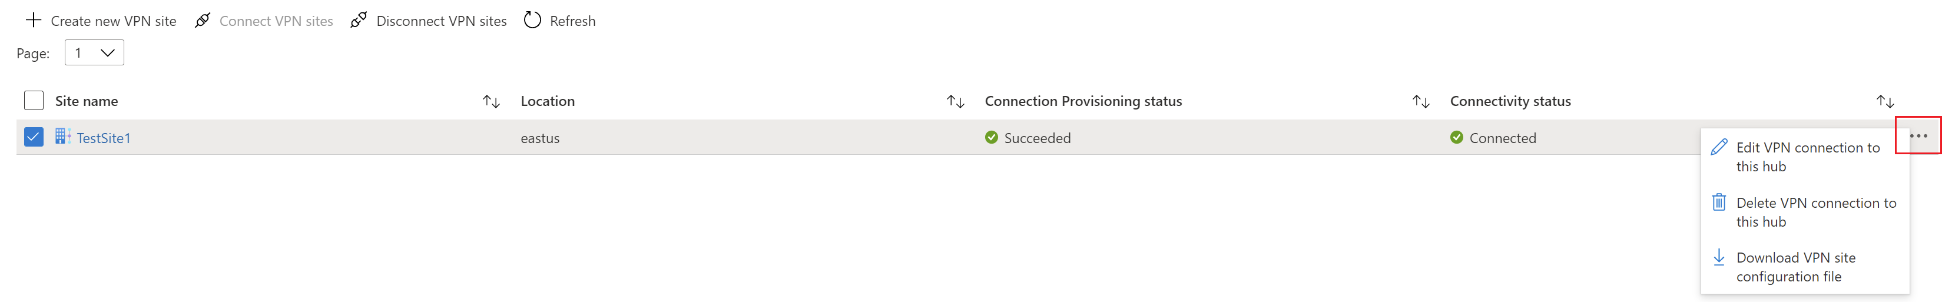Click the trash icon in context menu

tap(1719, 203)
